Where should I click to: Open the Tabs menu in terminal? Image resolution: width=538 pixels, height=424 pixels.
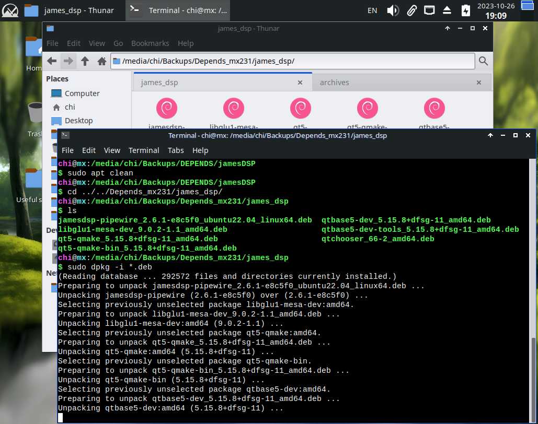pyautogui.click(x=176, y=150)
